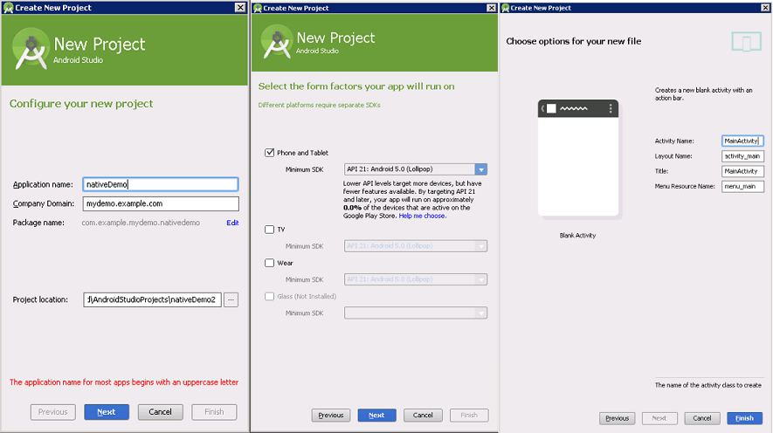Click the 'Blank Activity' caption
This screenshot has width=773, height=433.
point(577,236)
